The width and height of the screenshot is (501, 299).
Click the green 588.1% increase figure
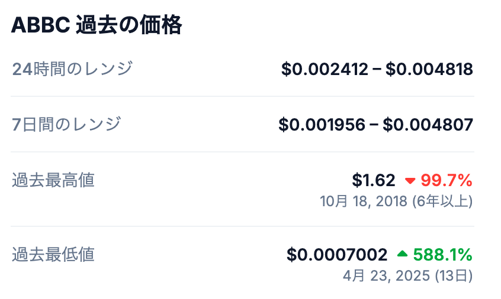[442, 255]
